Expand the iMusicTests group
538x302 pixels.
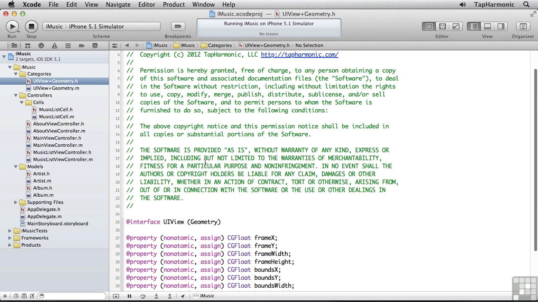[10, 231]
